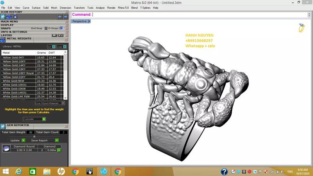Go back with Icon History left arrow
This screenshot has height=176, width=313.
pyautogui.click(x=59, y=16)
